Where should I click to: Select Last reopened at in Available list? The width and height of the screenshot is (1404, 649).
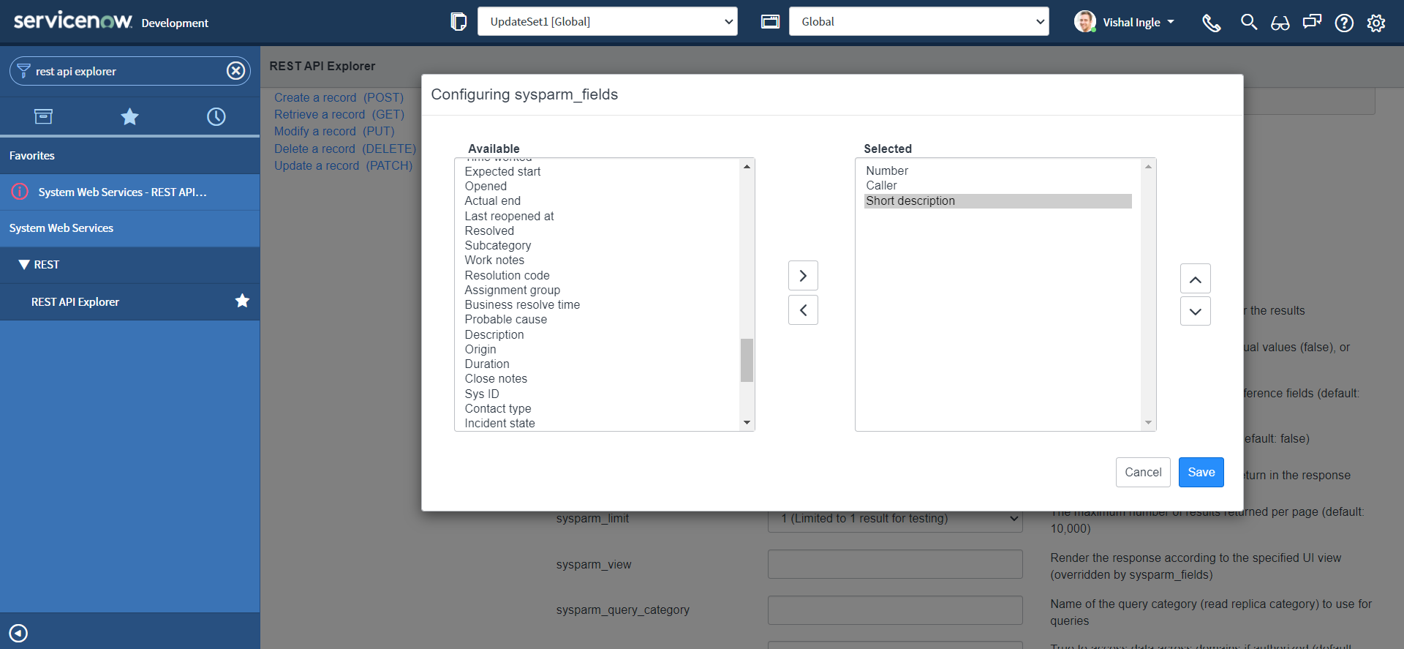pos(509,216)
